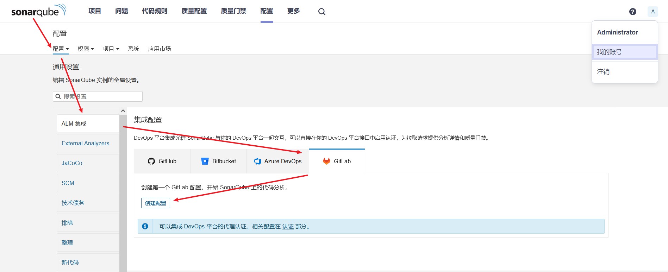Select 配置 in the top navigation bar
The image size is (668, 272).
pyautogui.click(x=267, y=11)
